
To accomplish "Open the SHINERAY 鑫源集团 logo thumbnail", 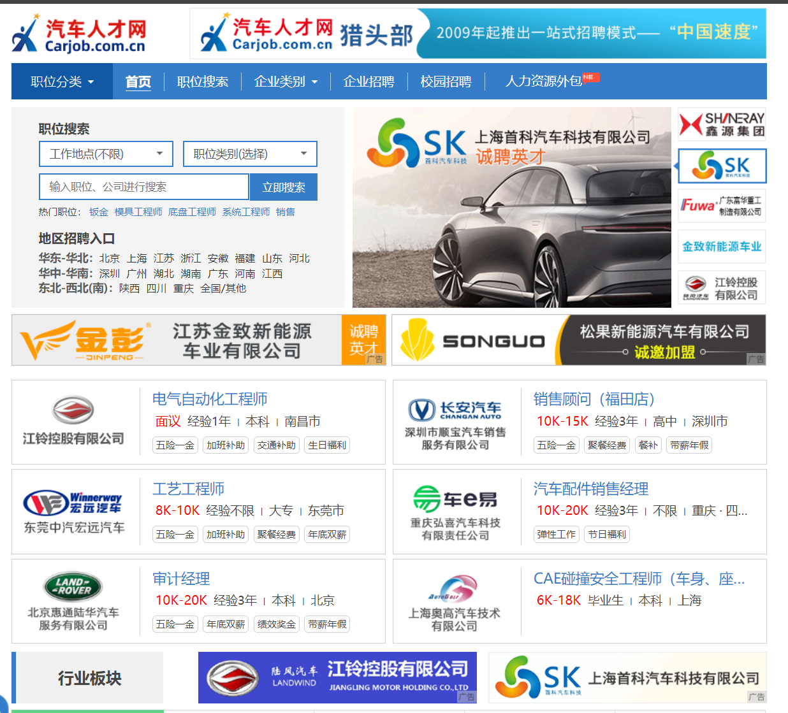I will (x=722, y=124).
